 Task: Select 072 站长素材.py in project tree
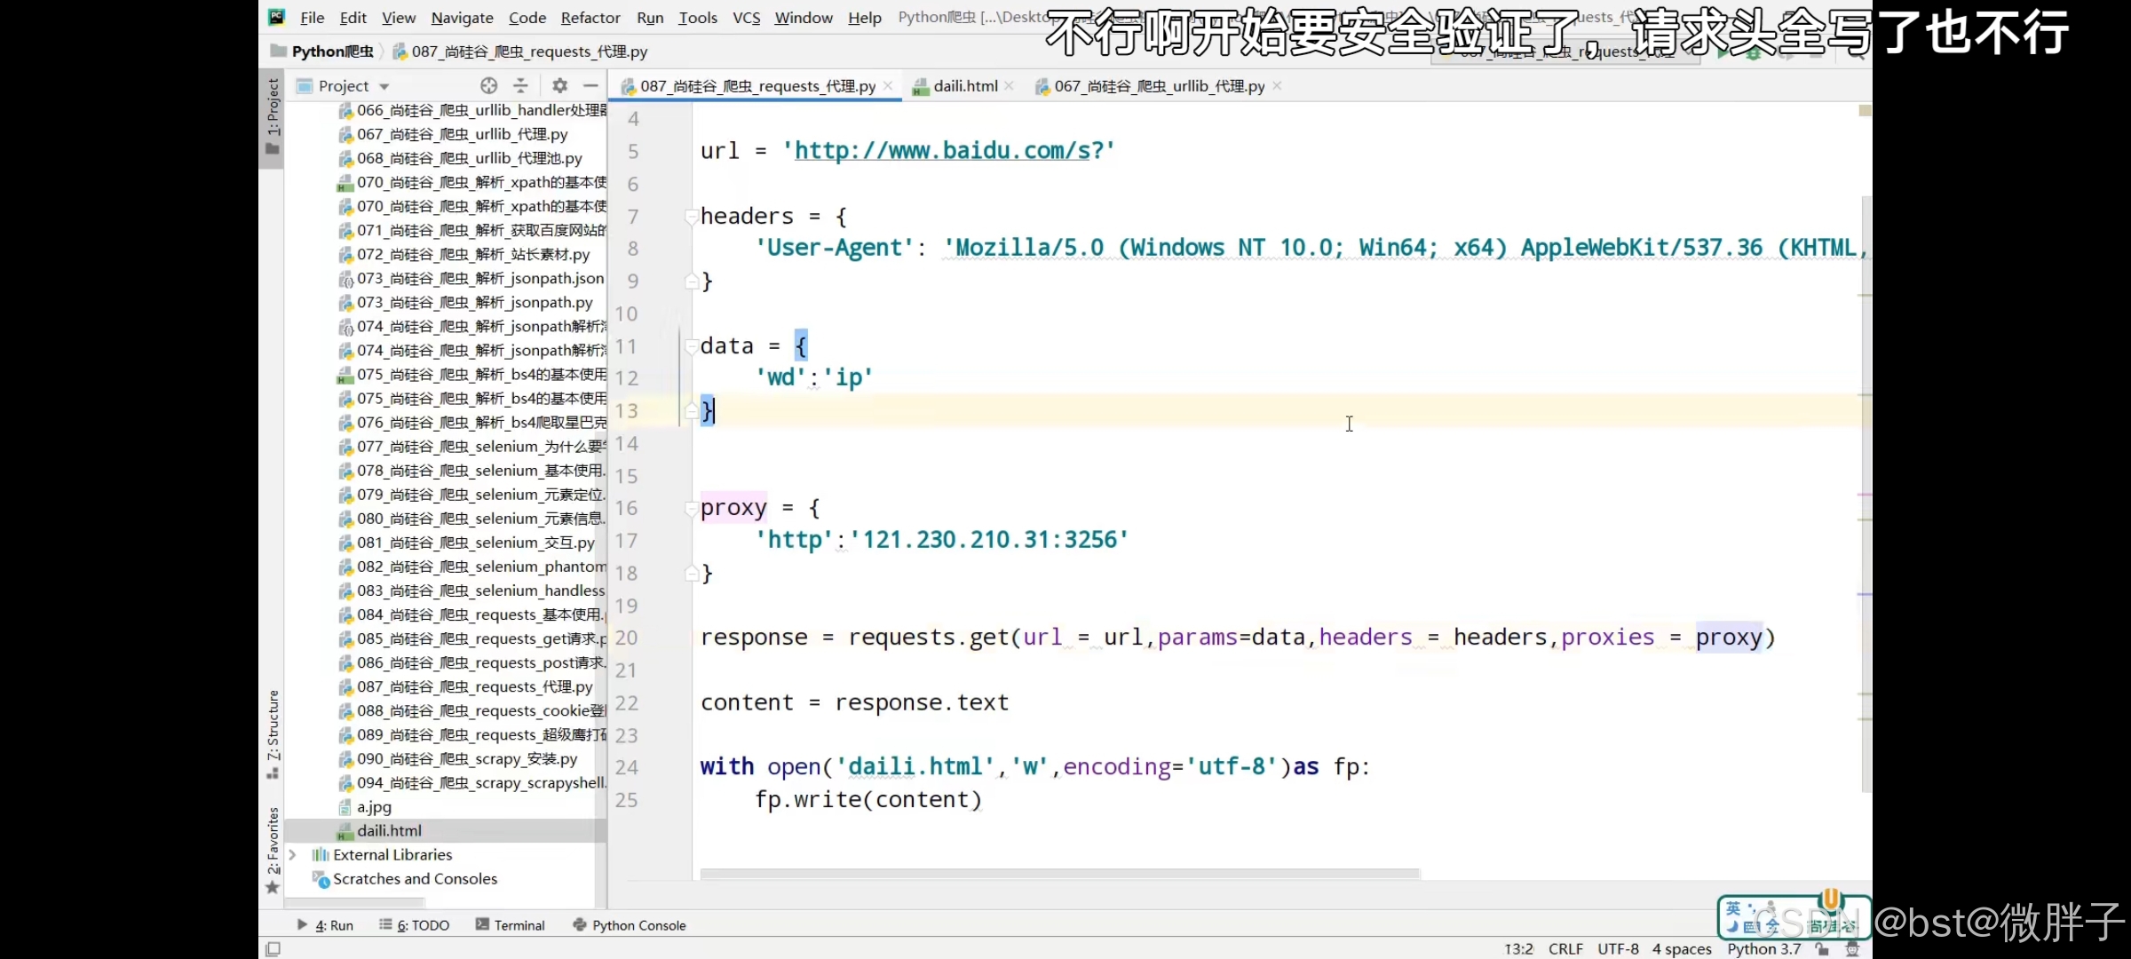(463, 254)
